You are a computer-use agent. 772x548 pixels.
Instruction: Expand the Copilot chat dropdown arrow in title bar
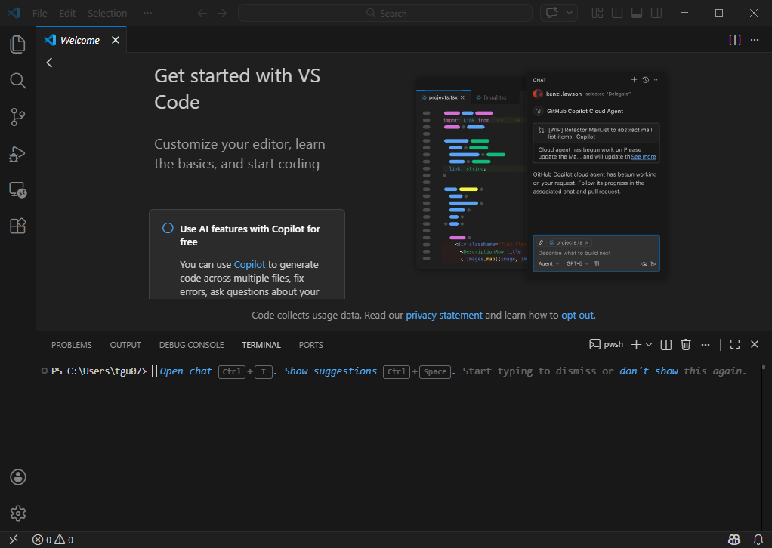[570, 13]
